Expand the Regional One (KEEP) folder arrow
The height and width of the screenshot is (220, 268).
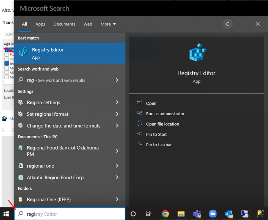coord(117,199)
